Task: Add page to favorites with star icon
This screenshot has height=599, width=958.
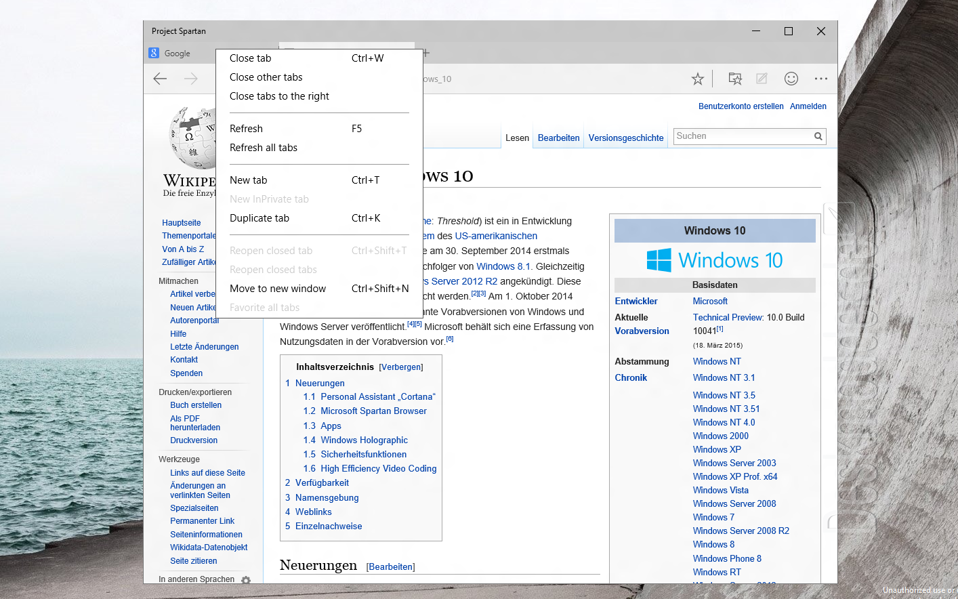Action: (698, 79)
